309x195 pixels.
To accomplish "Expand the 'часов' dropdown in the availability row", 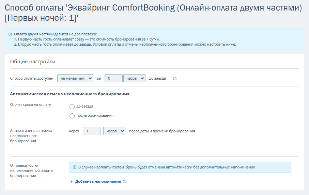I will (x=134, y=78).
